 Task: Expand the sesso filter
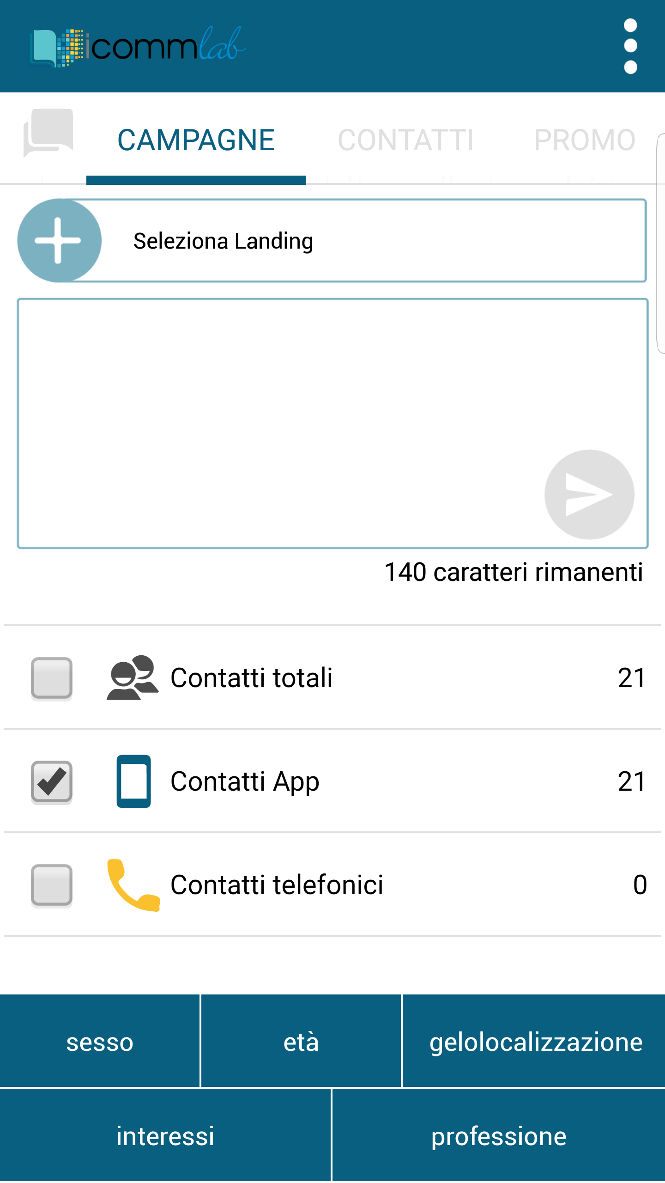pyautogui.click(x=100, y=1042)
